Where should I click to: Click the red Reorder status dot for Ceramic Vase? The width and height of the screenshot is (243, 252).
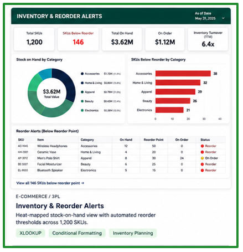(202, 152)
